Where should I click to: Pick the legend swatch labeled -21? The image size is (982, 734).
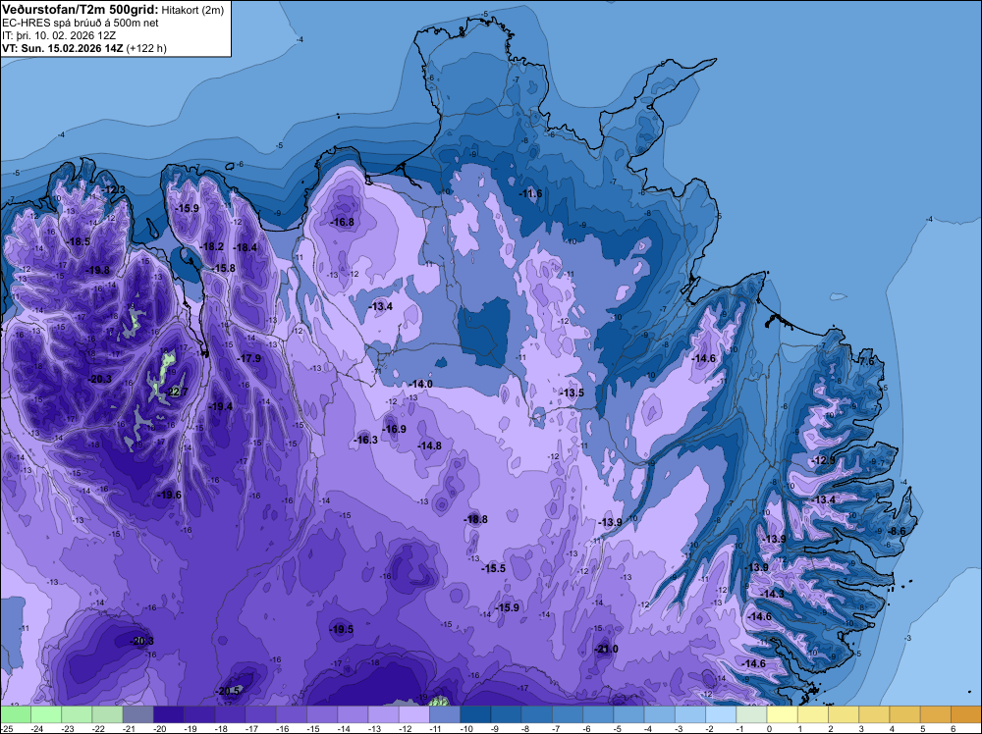(137, 714)
